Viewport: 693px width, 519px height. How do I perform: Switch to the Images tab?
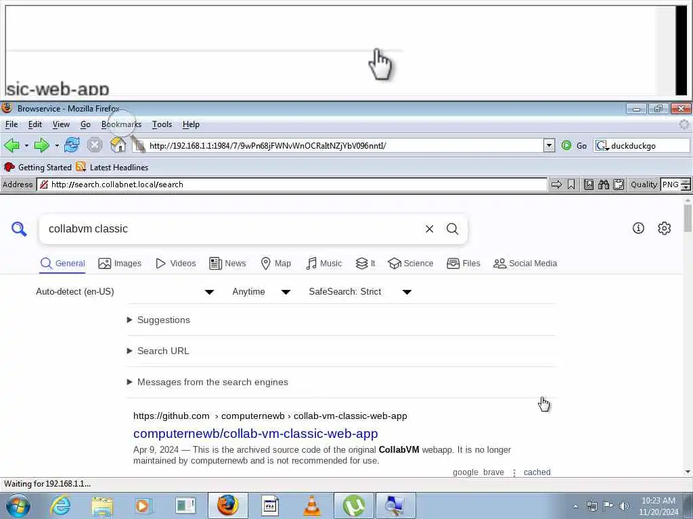coord(120,264)
